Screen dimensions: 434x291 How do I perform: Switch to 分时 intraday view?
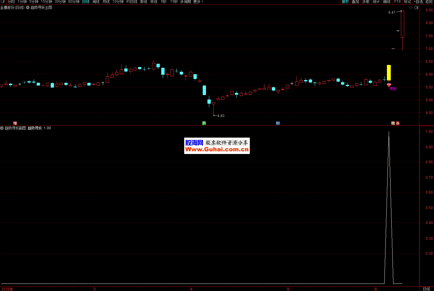(11, 1)
